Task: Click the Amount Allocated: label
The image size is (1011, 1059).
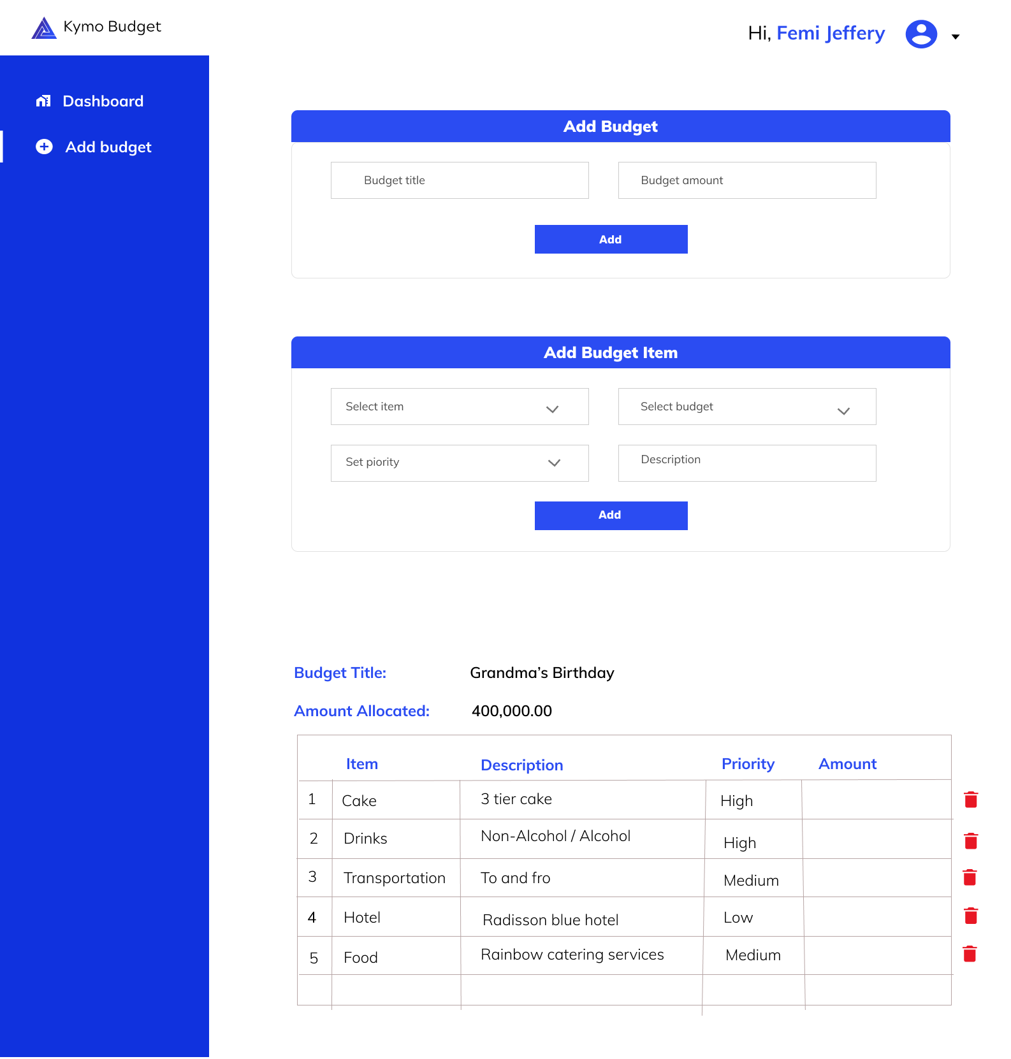Action: point(361,711)
